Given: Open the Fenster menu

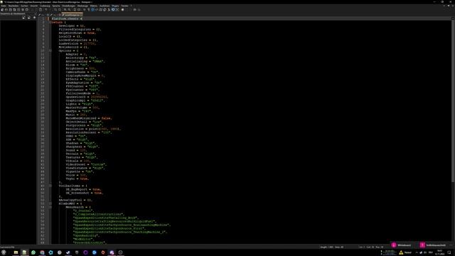Looking at the screenshot, I should click(125, 6).
